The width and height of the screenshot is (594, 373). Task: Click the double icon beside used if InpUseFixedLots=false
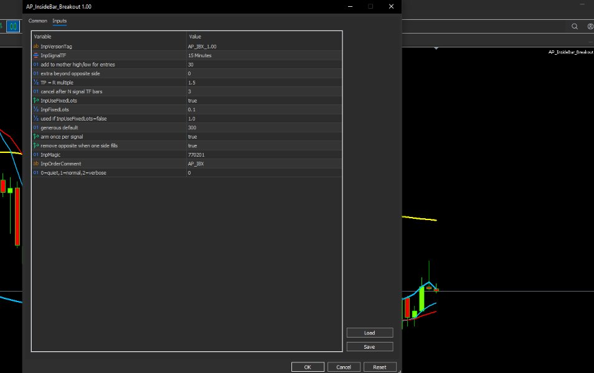pos(36,118)
